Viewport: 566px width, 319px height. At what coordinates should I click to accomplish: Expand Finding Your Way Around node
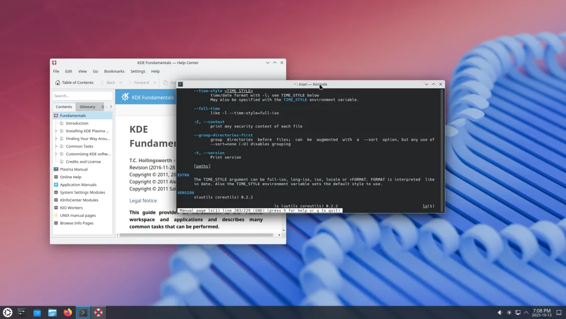pos(56,139)
